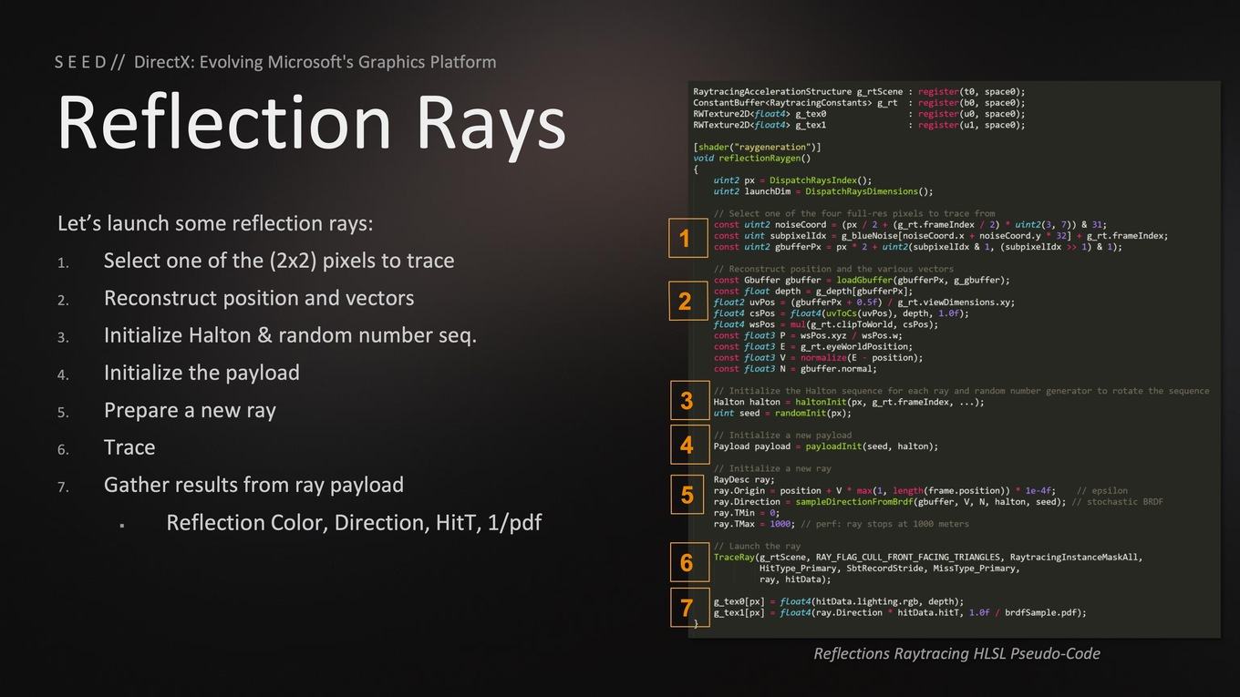Click code line "ConstantBuffer<RaytracingConstants> g_rt"
This screenshot has height=697, width=1240.
(x=859, y=103)
